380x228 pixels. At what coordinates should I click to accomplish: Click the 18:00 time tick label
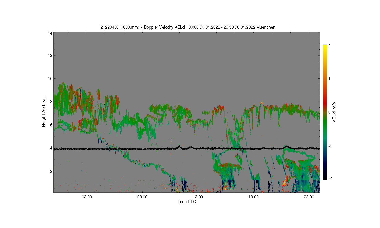click(253, 197)
